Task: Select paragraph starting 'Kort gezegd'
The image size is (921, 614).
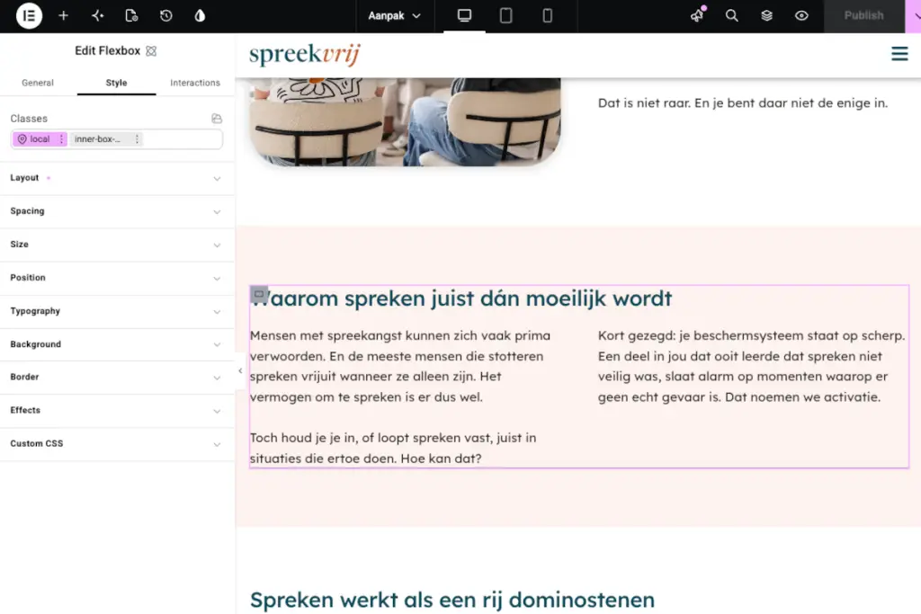Action: point(751,366)
